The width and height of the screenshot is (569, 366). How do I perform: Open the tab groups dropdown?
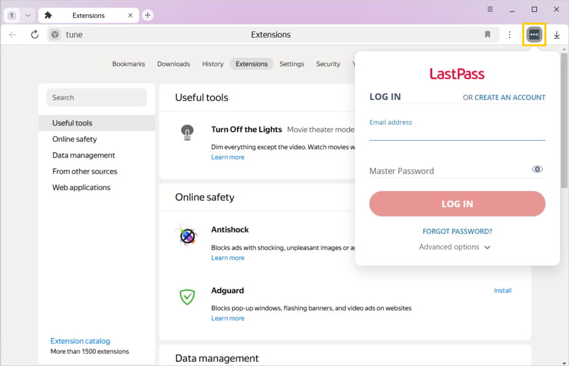28,15
